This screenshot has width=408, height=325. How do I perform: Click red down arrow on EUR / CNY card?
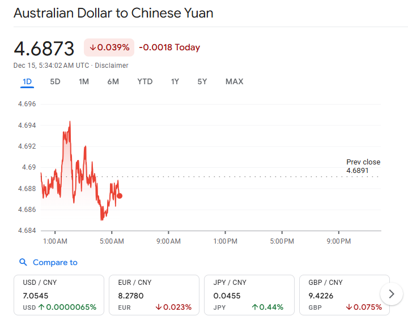click(159, 307)
